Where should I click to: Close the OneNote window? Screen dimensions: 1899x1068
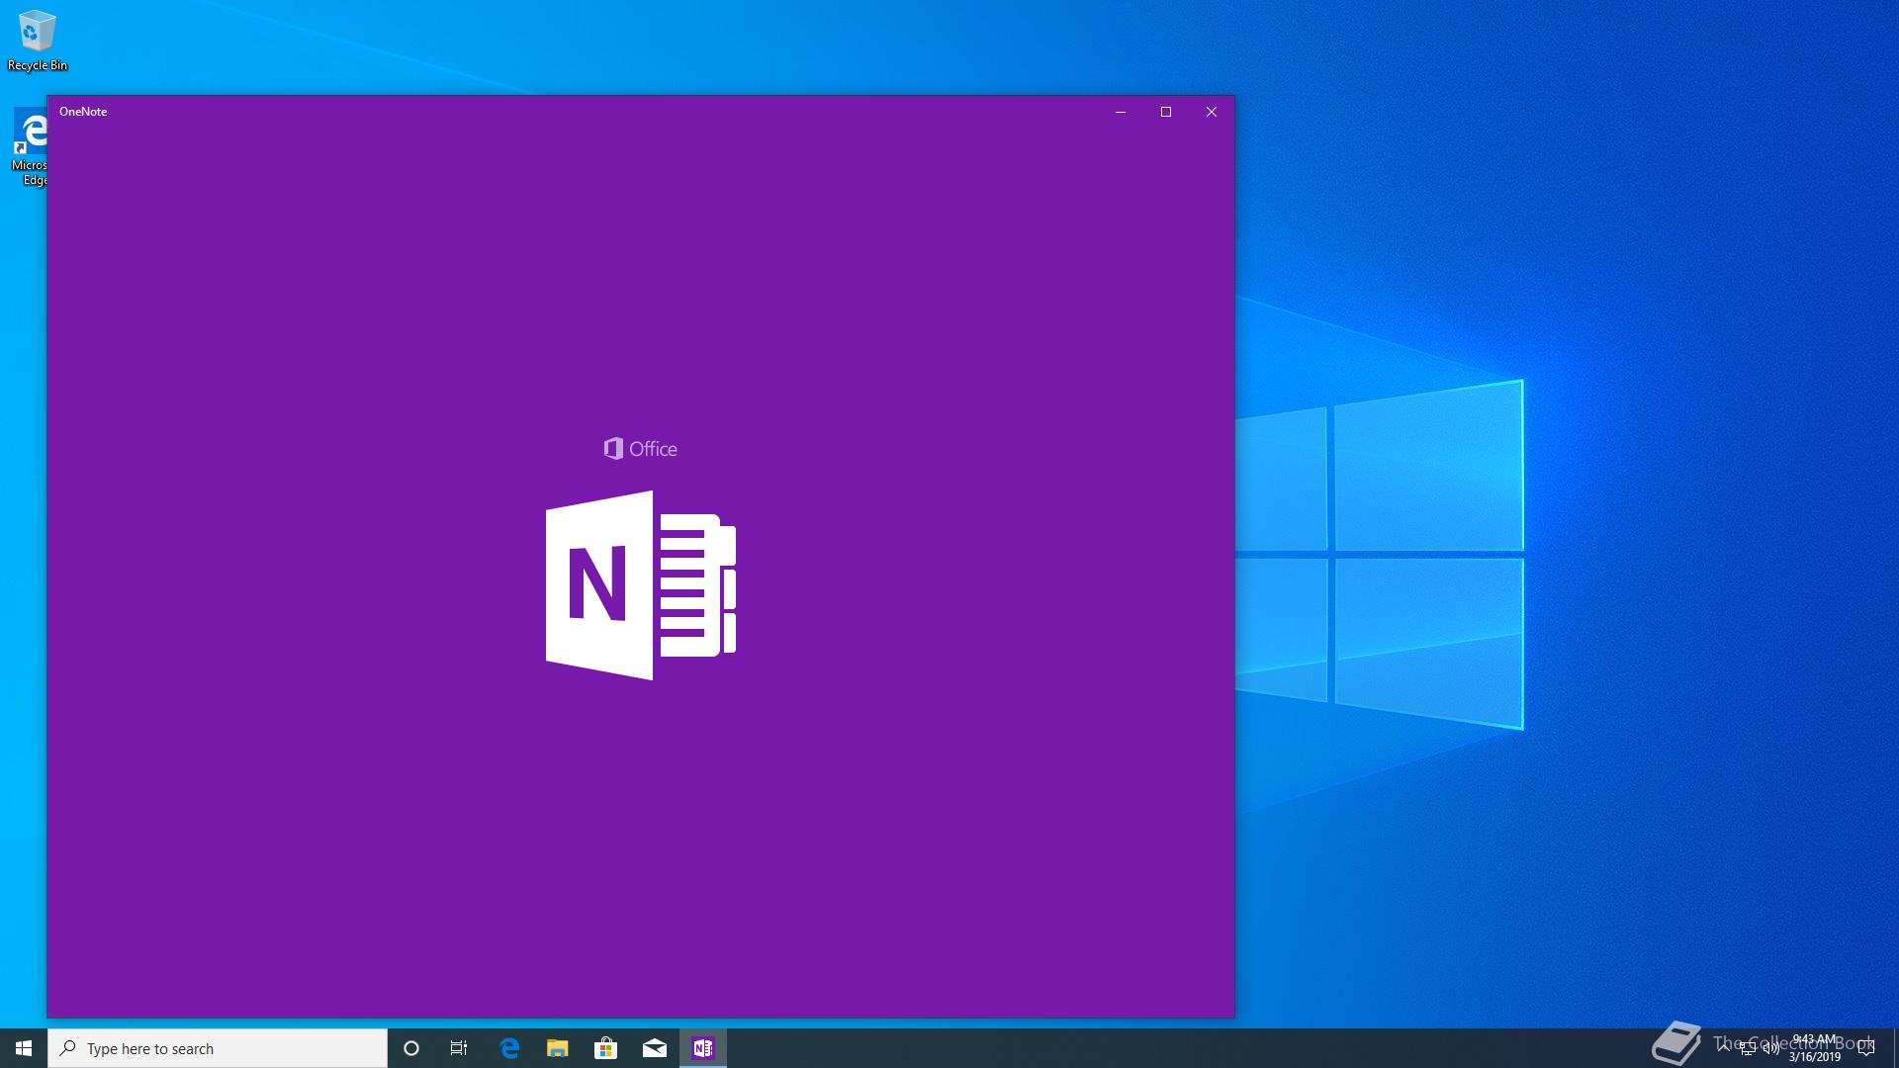click(1212, 112)
